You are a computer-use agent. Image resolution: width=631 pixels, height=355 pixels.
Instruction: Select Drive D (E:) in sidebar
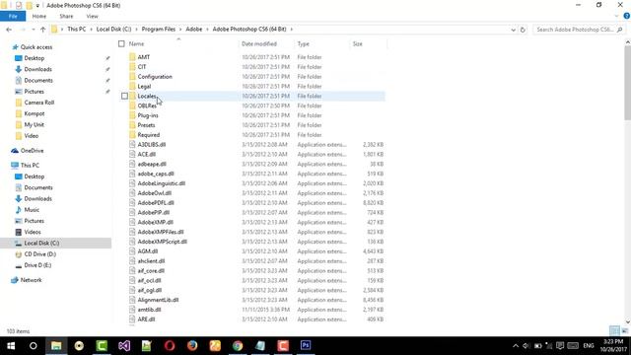coord(37,265)
